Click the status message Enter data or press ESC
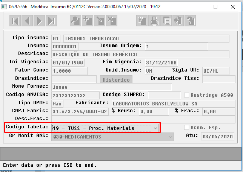 [x=49, y=165]
